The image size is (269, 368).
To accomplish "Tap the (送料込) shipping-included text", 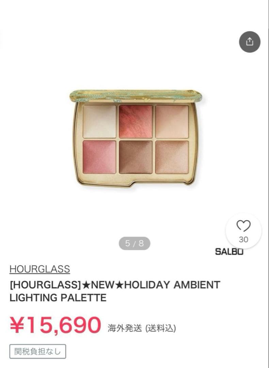I will tap(161, 328).
